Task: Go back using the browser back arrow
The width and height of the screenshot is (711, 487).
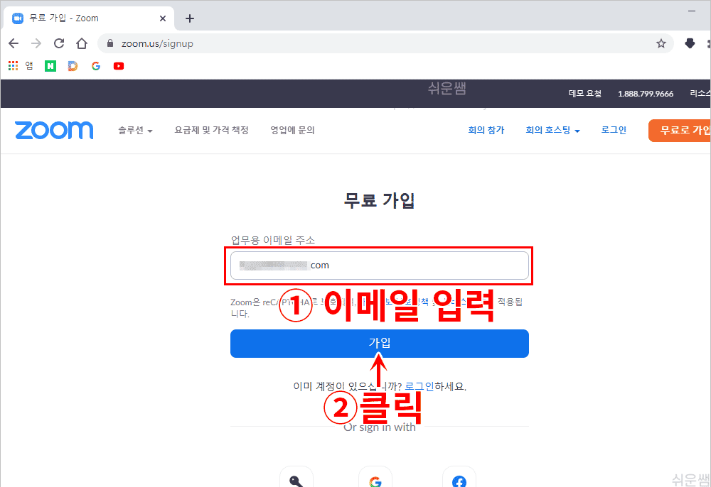Action: tap(14, 43)
